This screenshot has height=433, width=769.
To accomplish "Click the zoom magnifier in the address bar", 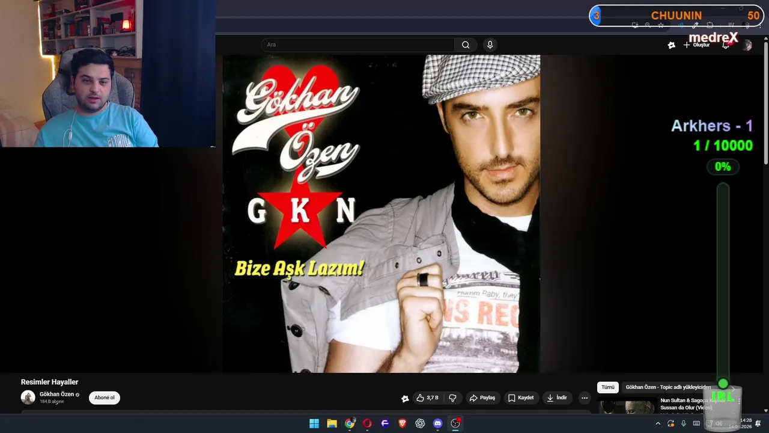I will pyautogui.click(x=648, y=25).
